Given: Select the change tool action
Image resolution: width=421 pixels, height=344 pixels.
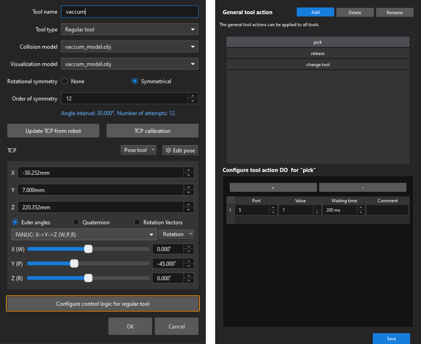Looking at the screenshot, I should tap(317, 64).
